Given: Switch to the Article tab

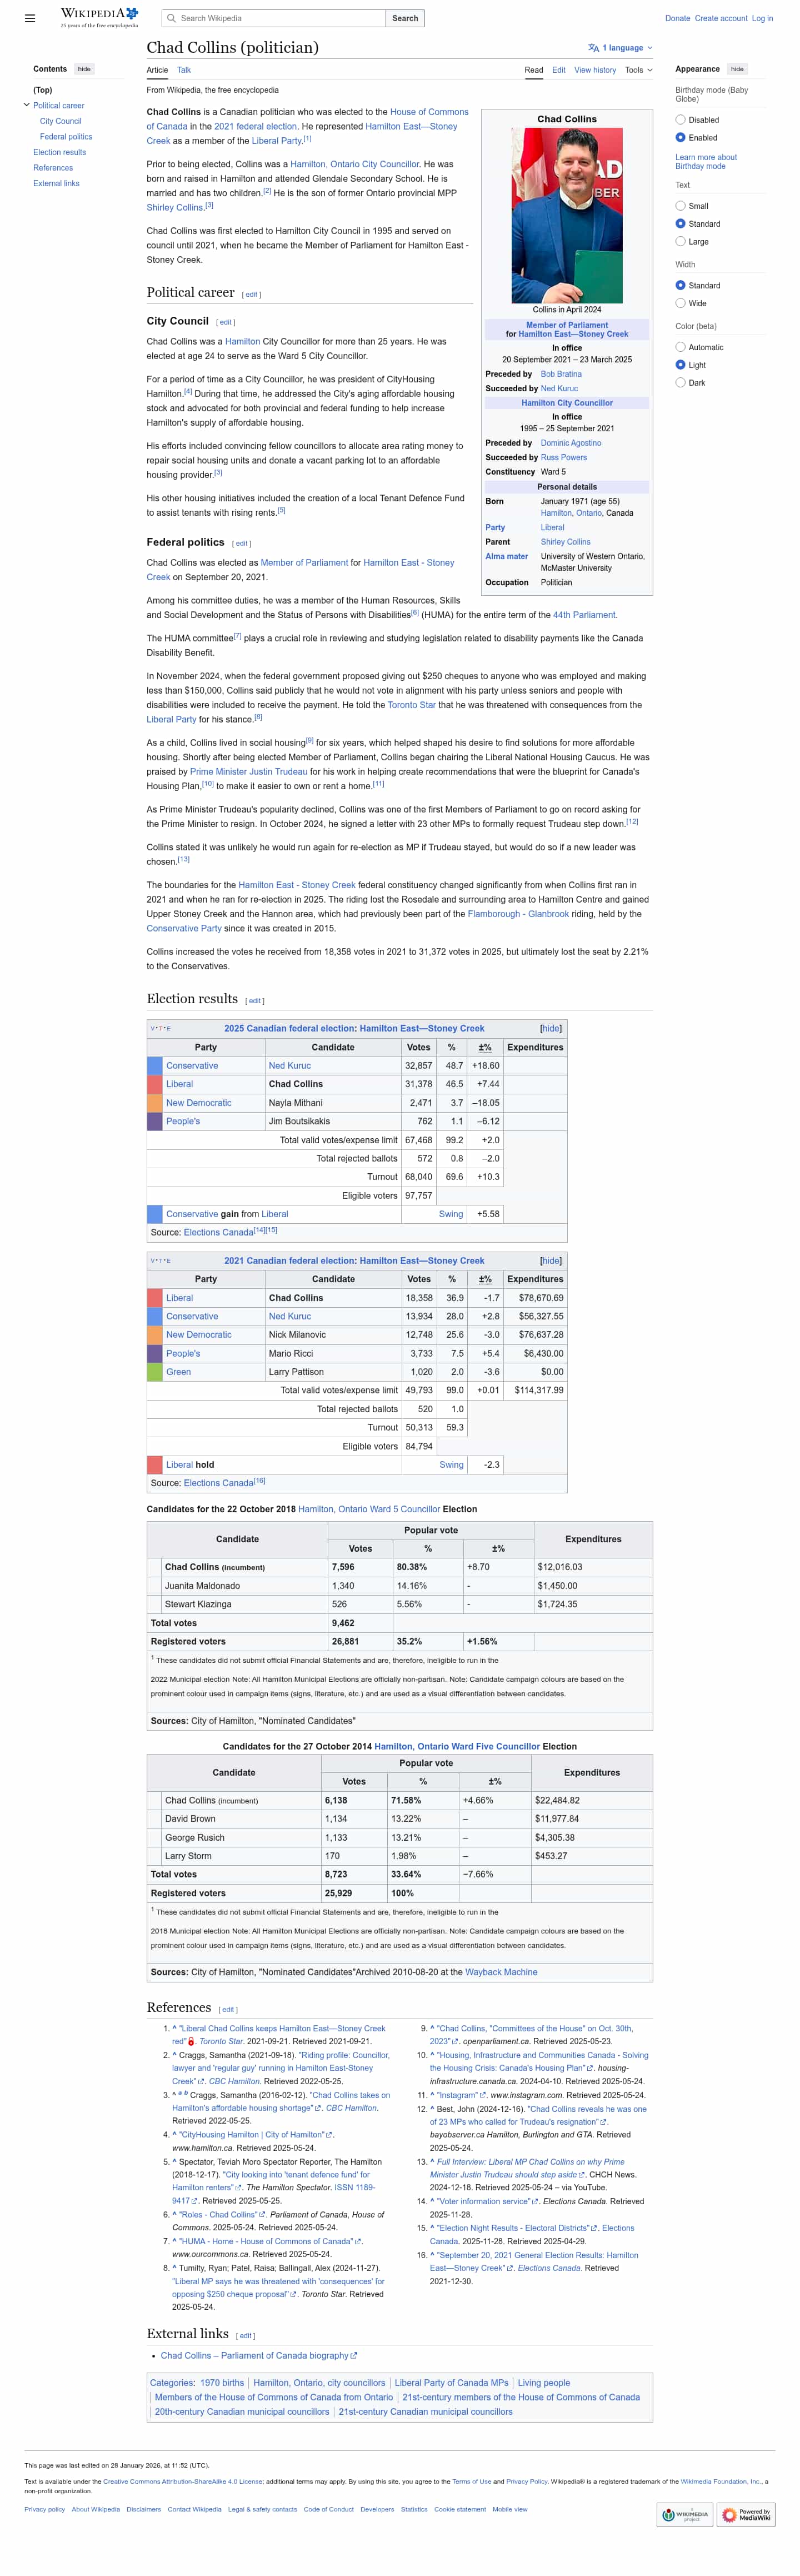Looking at the screenshot, I should tap(157, 70).
